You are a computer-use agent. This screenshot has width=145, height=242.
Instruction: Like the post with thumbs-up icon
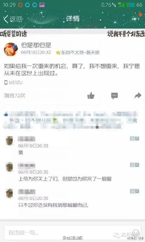click(91, 96)
